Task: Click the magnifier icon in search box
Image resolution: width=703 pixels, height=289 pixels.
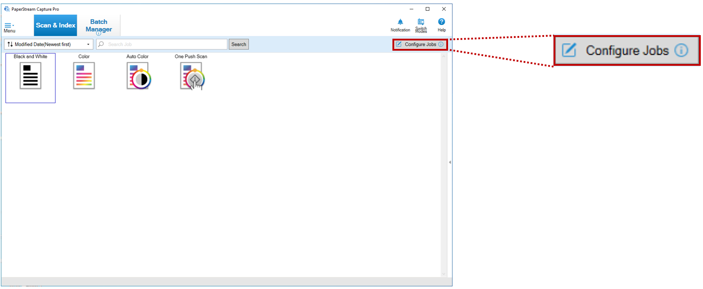Action: 101,44
